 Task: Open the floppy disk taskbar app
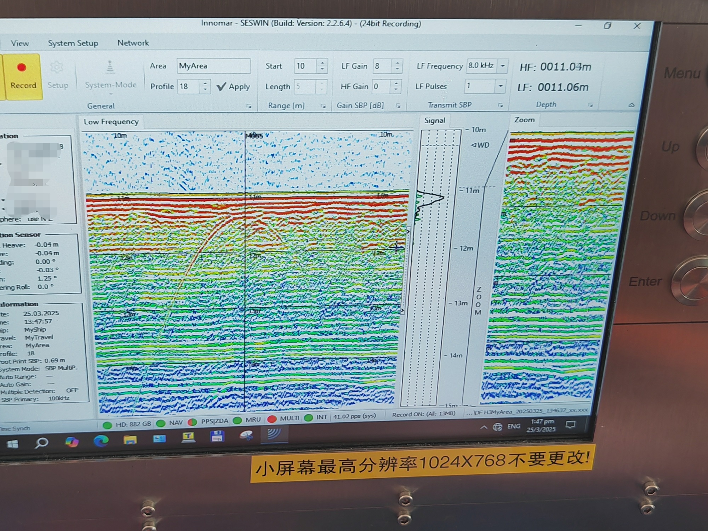pyautogui.click(x=217, y=436)
